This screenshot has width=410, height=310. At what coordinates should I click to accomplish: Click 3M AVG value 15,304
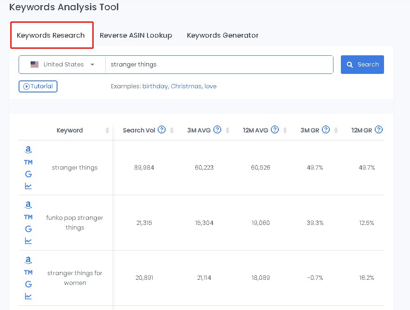point(204,223)
